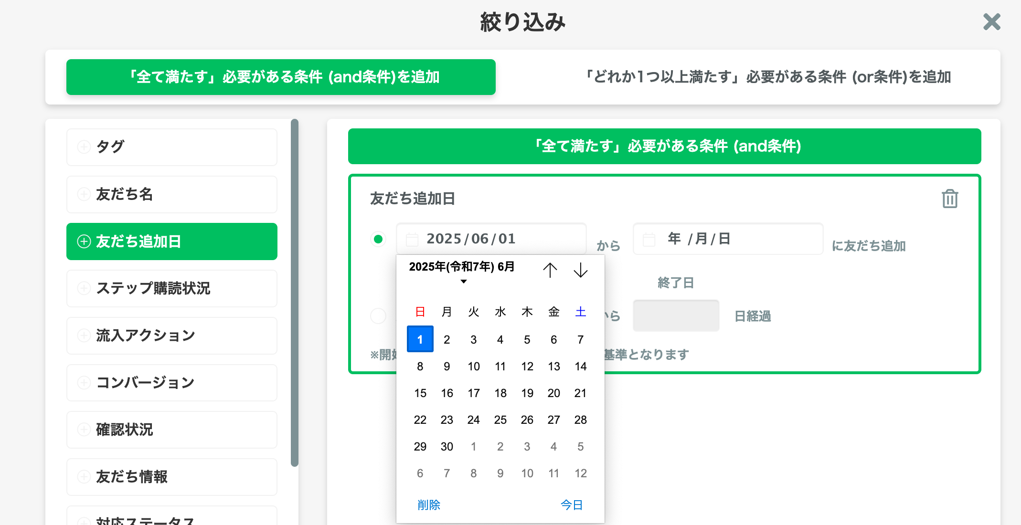Screen dimensions: 1021x525
Task: Select 友だち名 in the sidebar
Action: pyautogui.click(x=171, y=194)
